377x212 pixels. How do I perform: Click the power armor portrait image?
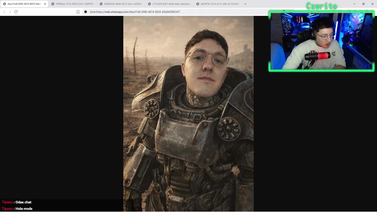coord(188,114)
